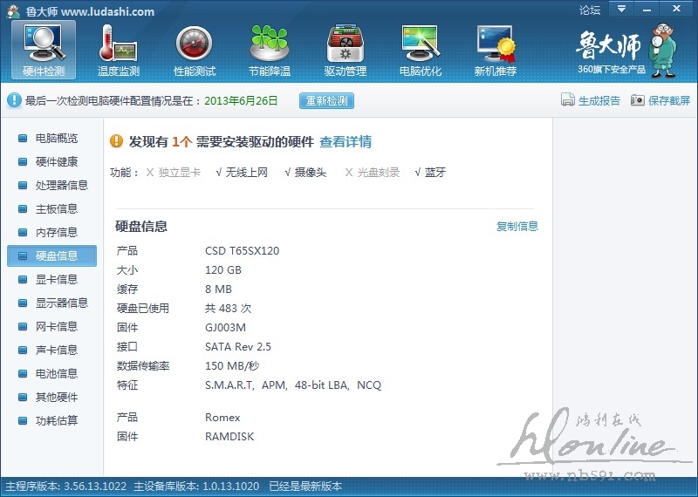Close the 鲁大师 window
This screenshot has height=497, width=698.
(677, 9)
